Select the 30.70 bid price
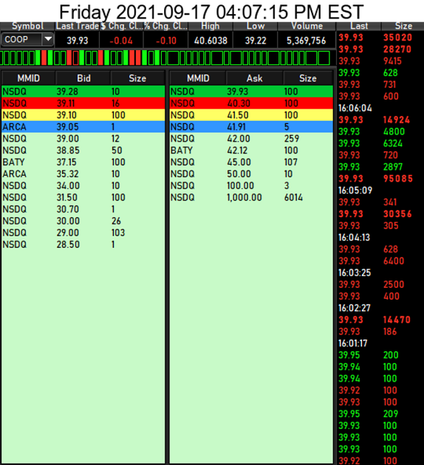424x465 pixels. [x=68, y=210]
